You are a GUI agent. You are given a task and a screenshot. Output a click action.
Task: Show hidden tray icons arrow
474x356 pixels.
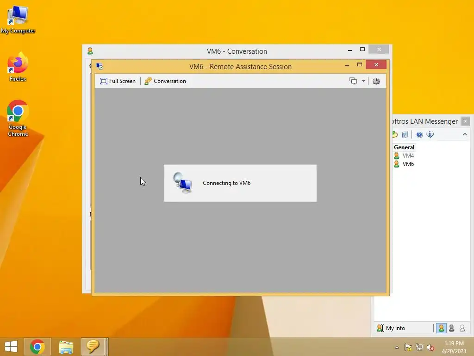point(397,348)
